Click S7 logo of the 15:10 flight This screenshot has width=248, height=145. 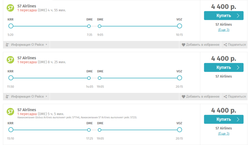tap(11, 112)
